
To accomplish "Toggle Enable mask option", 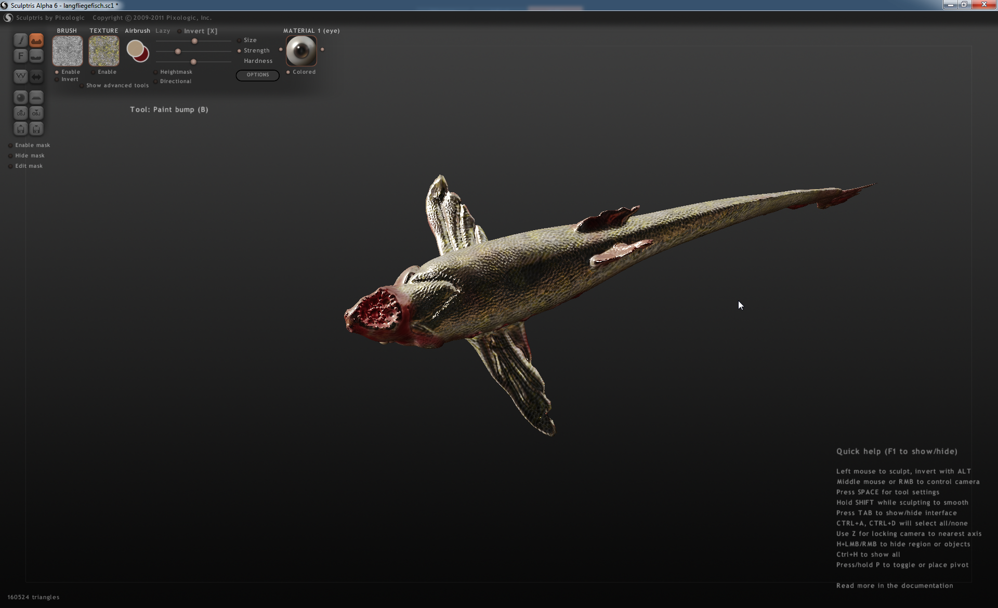I will 10,146.
